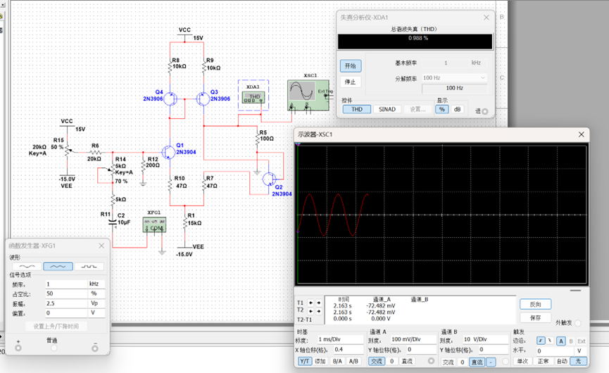Move cursor T2 right with arrow
Image resolution: width=609 pixels, height=373 pixels.
click(x=318, y=311)
